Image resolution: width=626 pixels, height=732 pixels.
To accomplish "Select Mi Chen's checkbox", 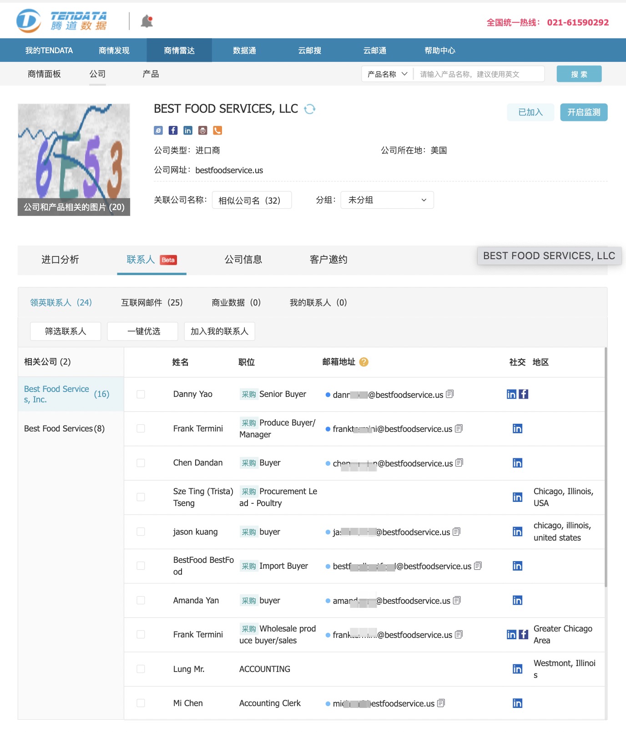I will pyautogui.click(x=141, y=703).
